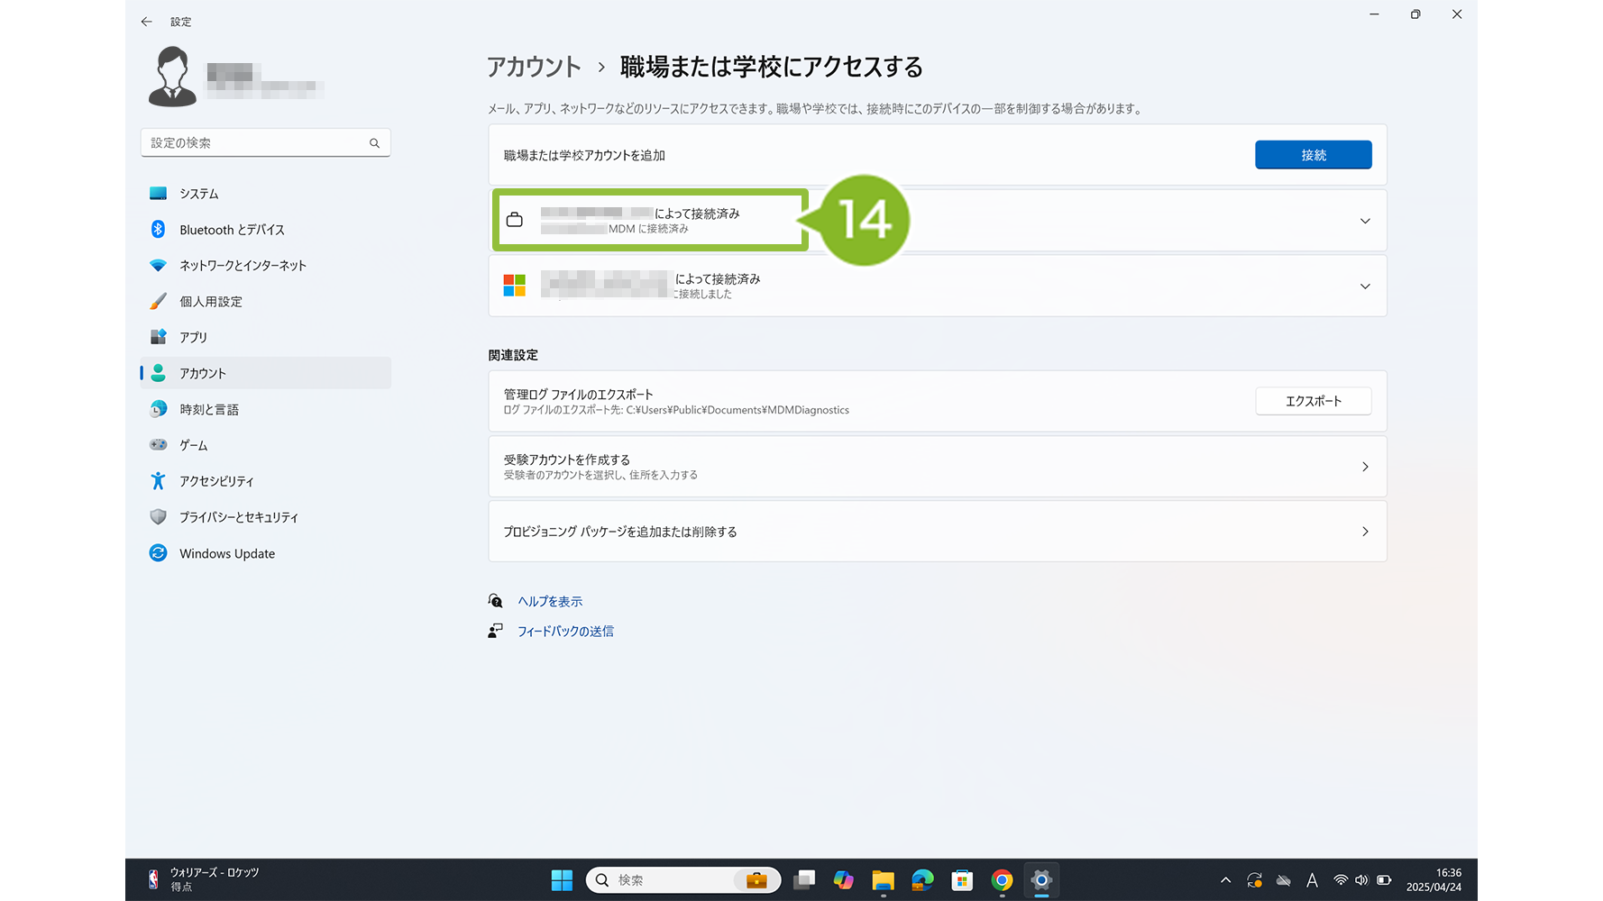The image size is (1603, 901).
Task: Click the Windows Update sync icon
Action: 158,553
